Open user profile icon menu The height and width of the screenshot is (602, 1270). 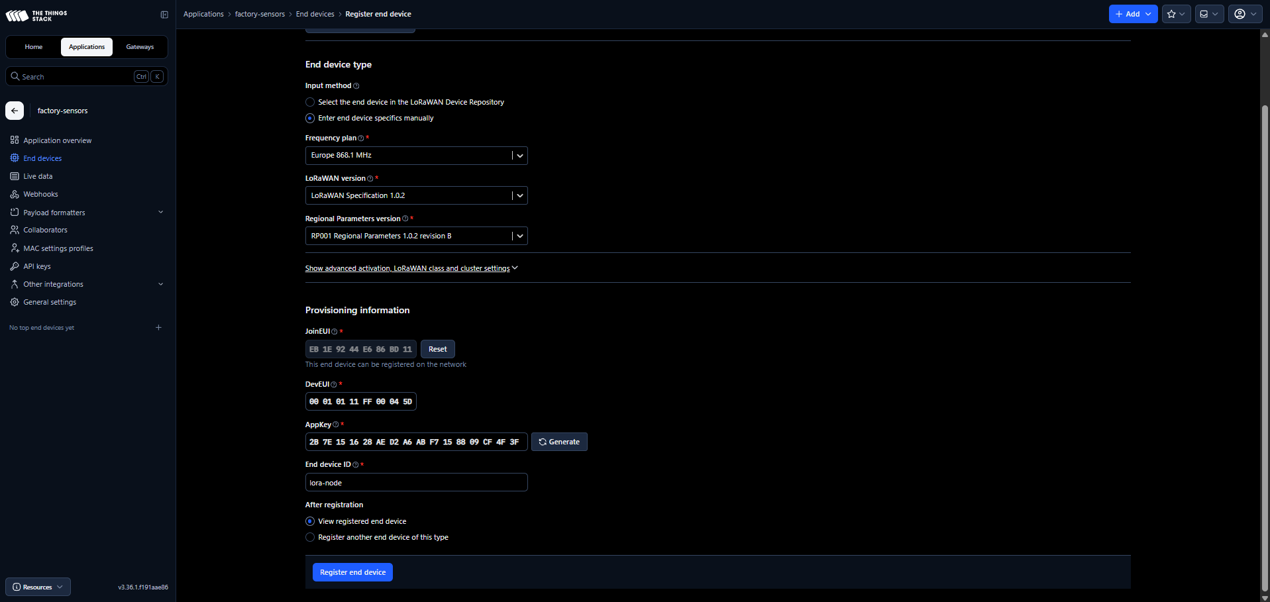tap(1245, 14)
